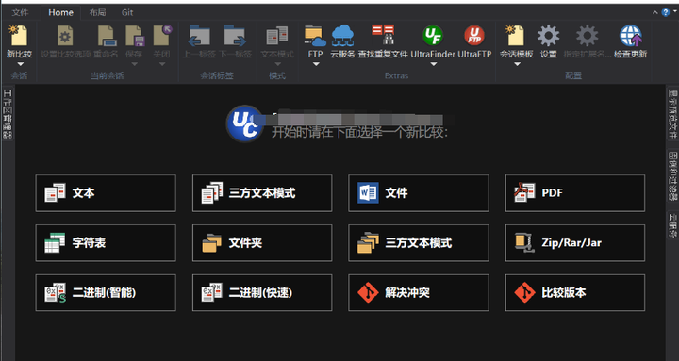Start three-way folder 三方文本模式 in middle row
679x361 pixels.
tap(419, 243)
